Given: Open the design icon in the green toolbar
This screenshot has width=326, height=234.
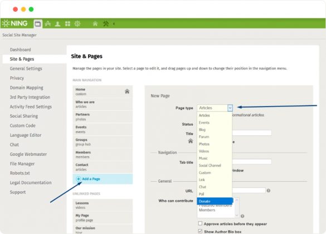Looking at the screenshot, I should click(48, 23).
